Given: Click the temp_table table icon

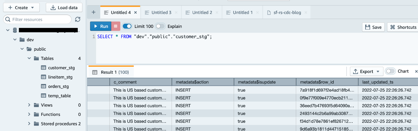Looking at the screenshot, I should click(44, 96).
